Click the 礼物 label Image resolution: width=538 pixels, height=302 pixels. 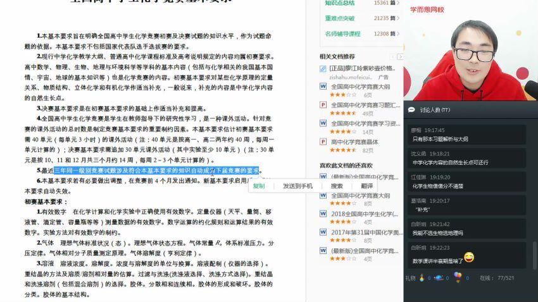click(410, 278)
